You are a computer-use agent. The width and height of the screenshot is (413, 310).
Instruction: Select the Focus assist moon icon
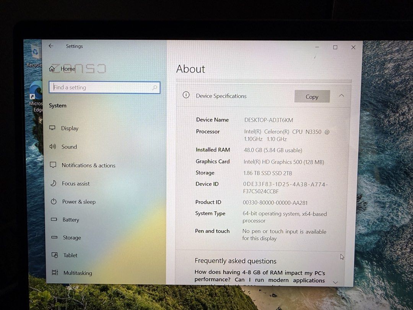pyautogui.click(x=53, y=183)
